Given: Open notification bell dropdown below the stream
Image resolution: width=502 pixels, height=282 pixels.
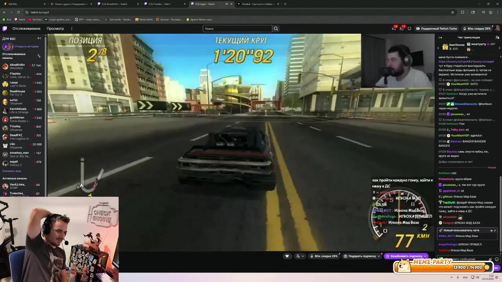Looking at the screenshot, I should coord(300,256).
